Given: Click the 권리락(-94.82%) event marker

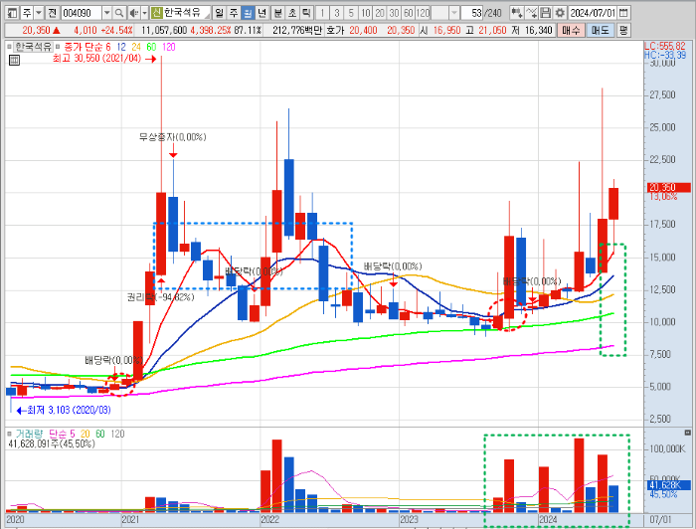Looking at the screenshot, I should [161, 297].
